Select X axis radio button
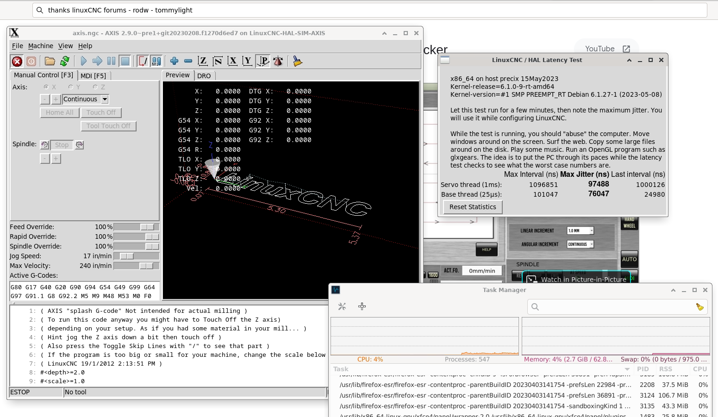The height and width of the screenshot is (417, 718). click(x=46, y=87)
